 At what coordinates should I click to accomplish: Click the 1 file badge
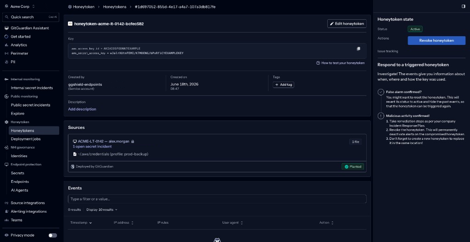(x=356, y=142)
